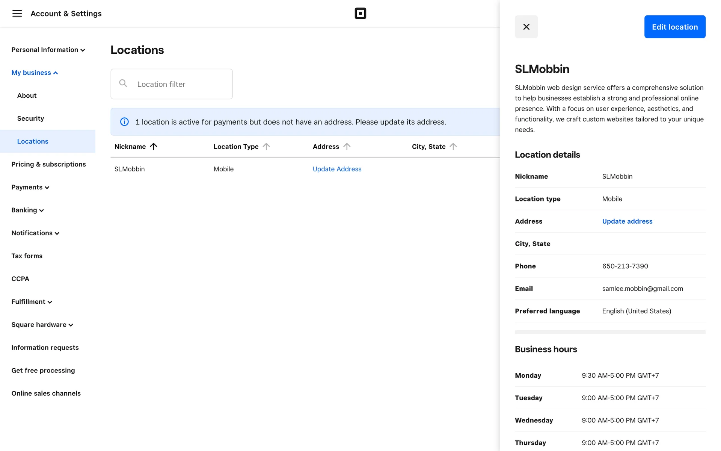The height and width of the screenshot is (451, 721).
Task: Collapse the My business section
Action: 35,73
